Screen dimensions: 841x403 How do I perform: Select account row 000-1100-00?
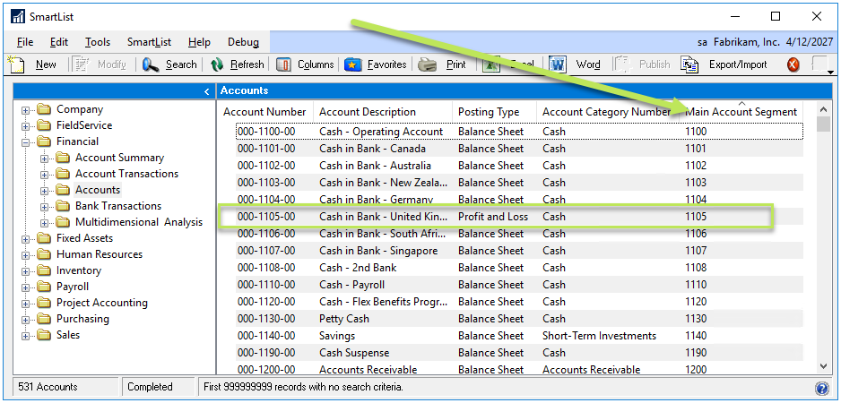click(x=519, y=132)
